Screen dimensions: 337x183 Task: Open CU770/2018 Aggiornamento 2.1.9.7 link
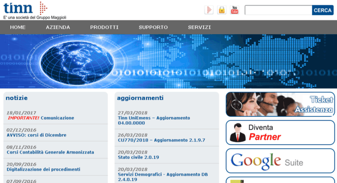161,140
